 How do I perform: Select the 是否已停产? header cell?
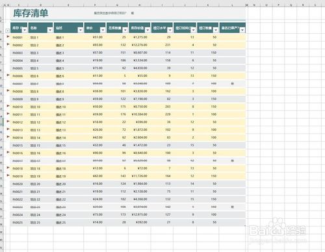[232, 28]
